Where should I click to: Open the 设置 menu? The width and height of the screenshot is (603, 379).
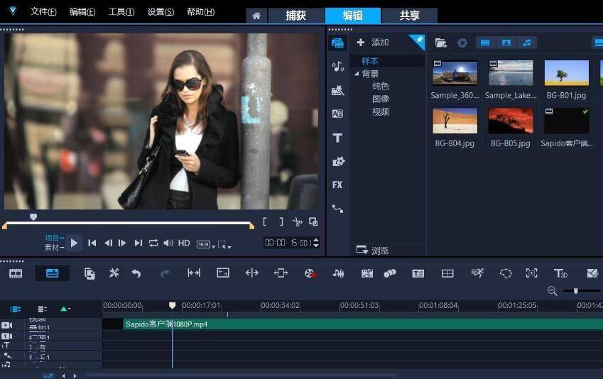(161, 12)
